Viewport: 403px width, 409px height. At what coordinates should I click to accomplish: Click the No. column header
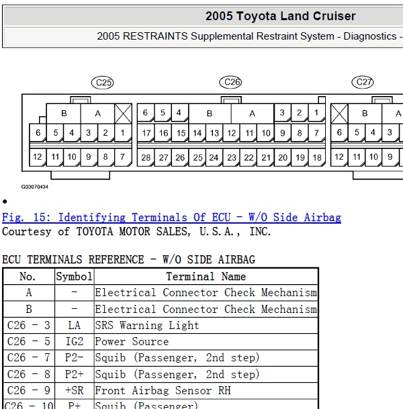[29, 277]
